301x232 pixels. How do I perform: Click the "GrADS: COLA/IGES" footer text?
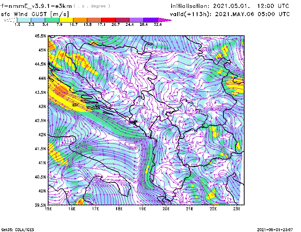point(17,230)
